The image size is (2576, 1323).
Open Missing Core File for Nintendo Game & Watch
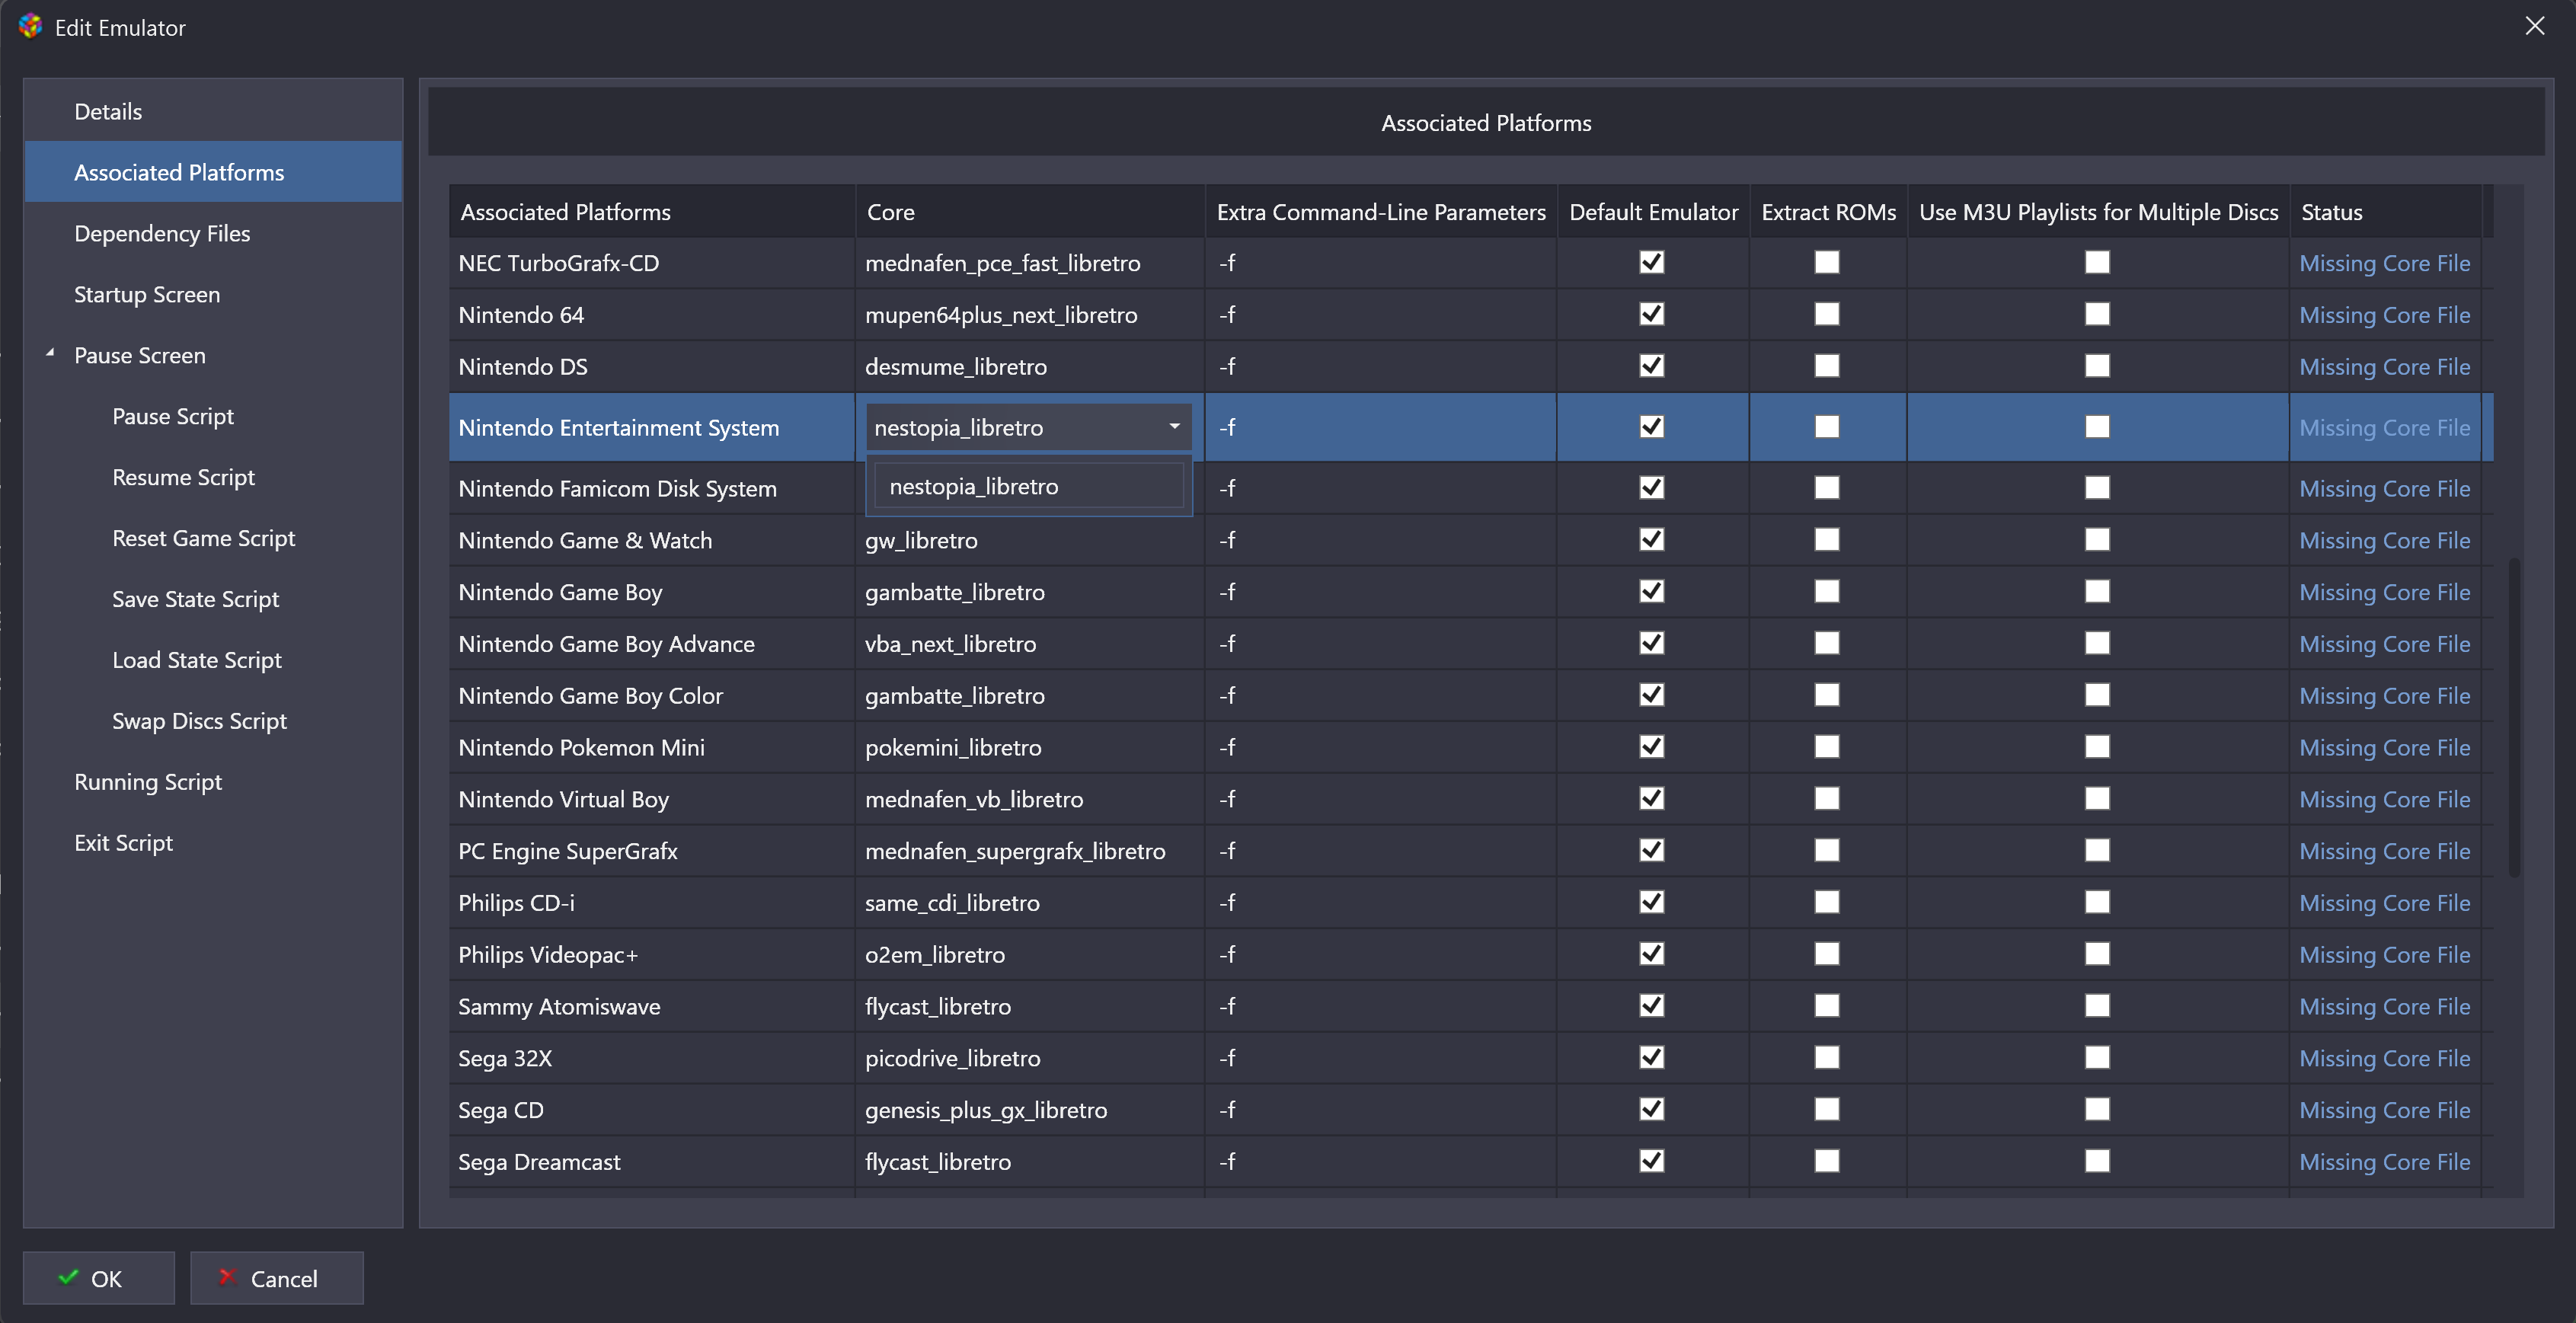point(2384,540)
